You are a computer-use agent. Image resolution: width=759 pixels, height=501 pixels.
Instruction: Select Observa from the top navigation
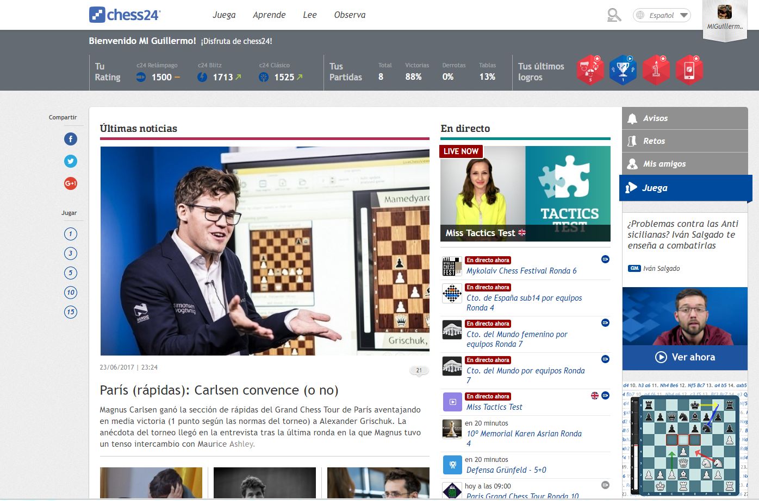pos(350,15)
